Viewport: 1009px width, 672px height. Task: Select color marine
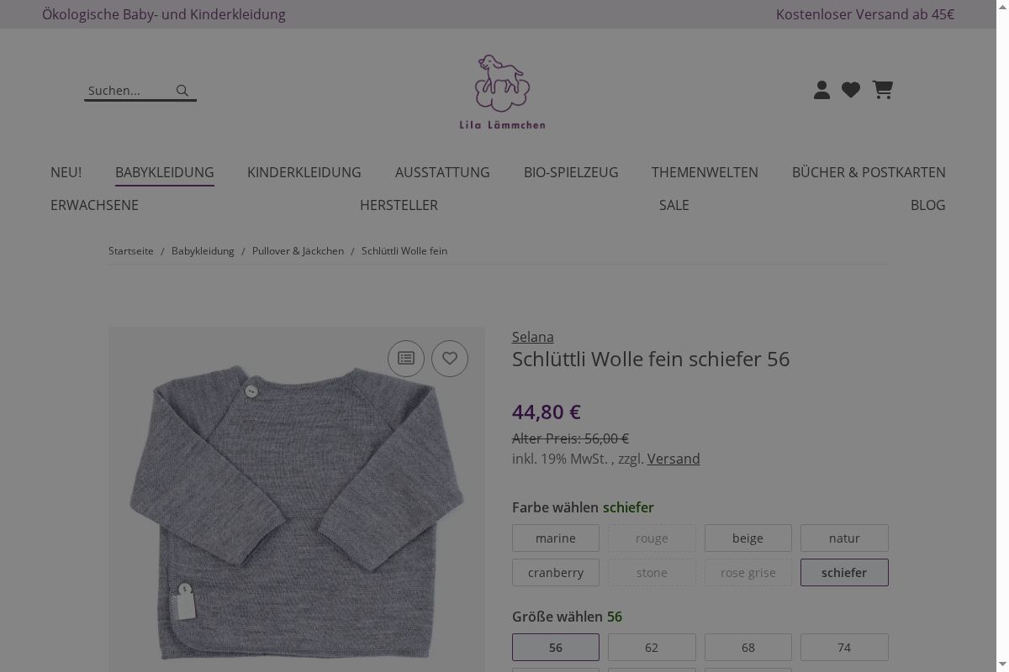[556, 538]
